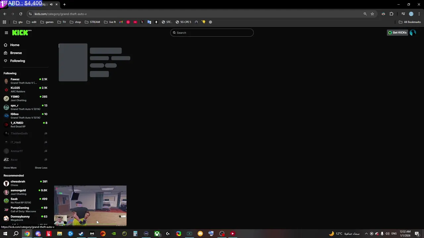424x238 pixels.
Task: Open KLO25 channel playing ARC Raiders
Action: point(26,90)
